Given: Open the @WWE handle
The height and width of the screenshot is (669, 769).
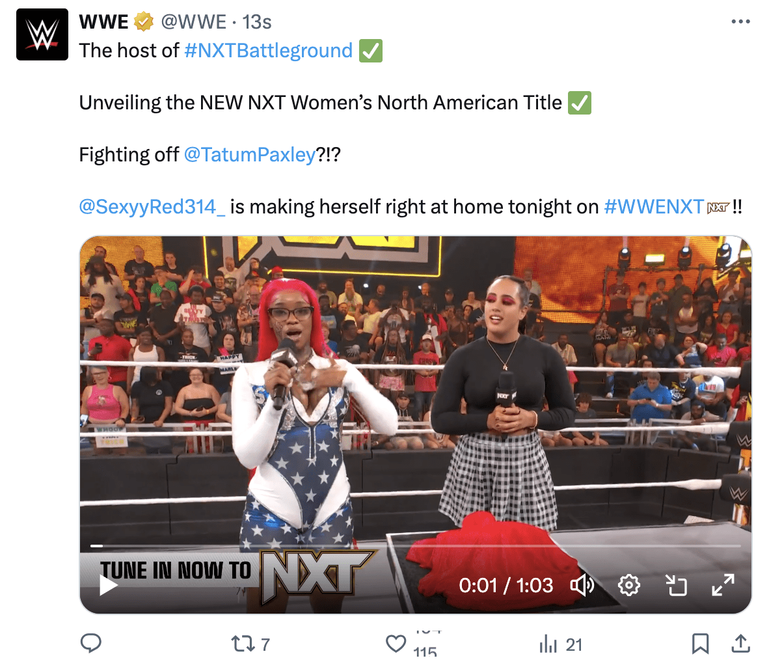Looking at the screenshot, I should pos(194,22).
